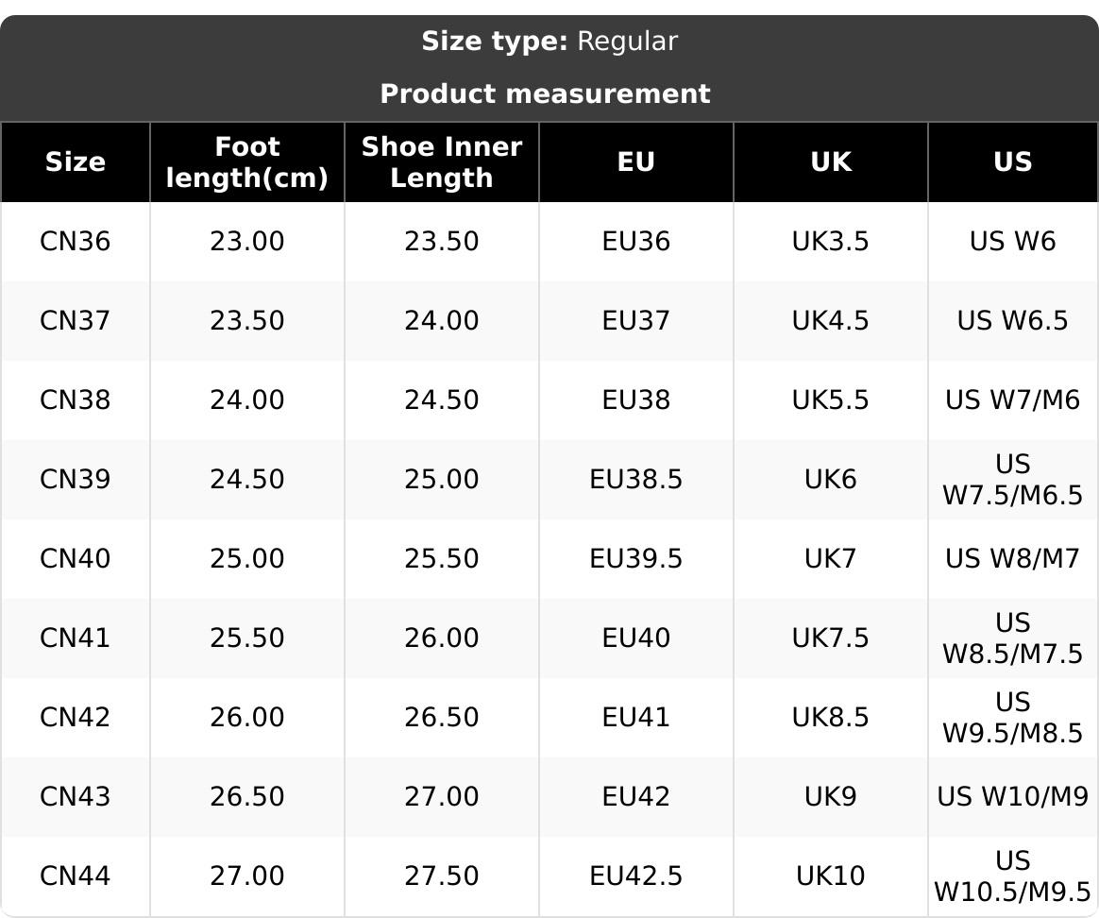Click the EU38.5 cell
The width and height of the screenshot is (1099, 918).
[636, 480]
